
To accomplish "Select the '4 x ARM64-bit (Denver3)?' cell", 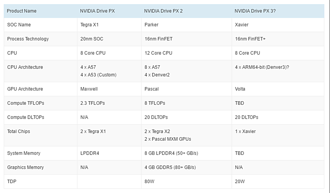I will [262, 67].
